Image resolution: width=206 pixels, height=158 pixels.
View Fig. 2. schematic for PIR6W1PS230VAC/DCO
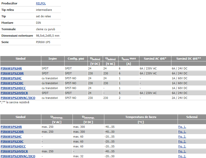point(182,156)
